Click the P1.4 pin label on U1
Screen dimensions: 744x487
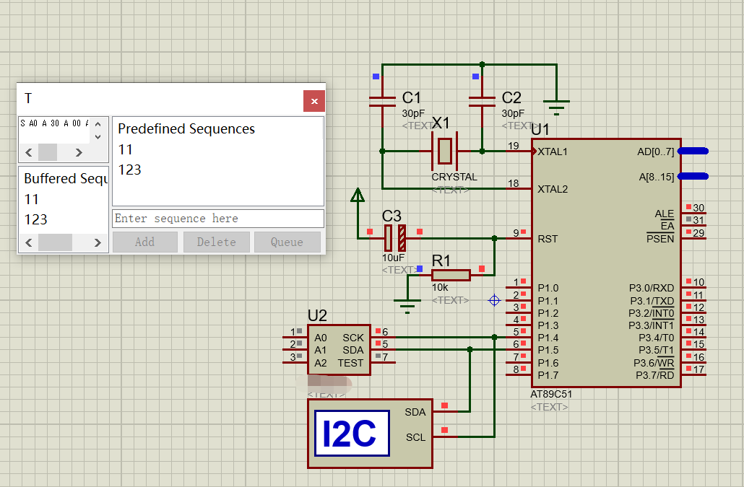548,338
